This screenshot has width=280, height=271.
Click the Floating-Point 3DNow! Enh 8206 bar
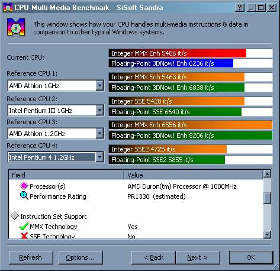click(191, 135)
